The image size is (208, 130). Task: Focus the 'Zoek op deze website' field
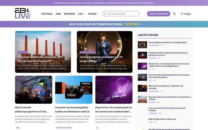point(121,14)
